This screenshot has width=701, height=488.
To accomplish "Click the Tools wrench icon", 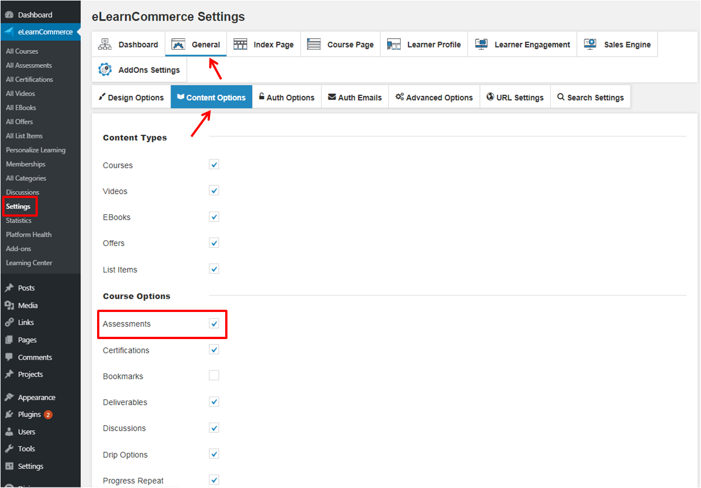I will 9,449.
